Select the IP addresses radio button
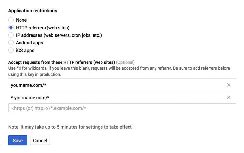This screenshot has width=244, height=153. click(x=11, y=35)
